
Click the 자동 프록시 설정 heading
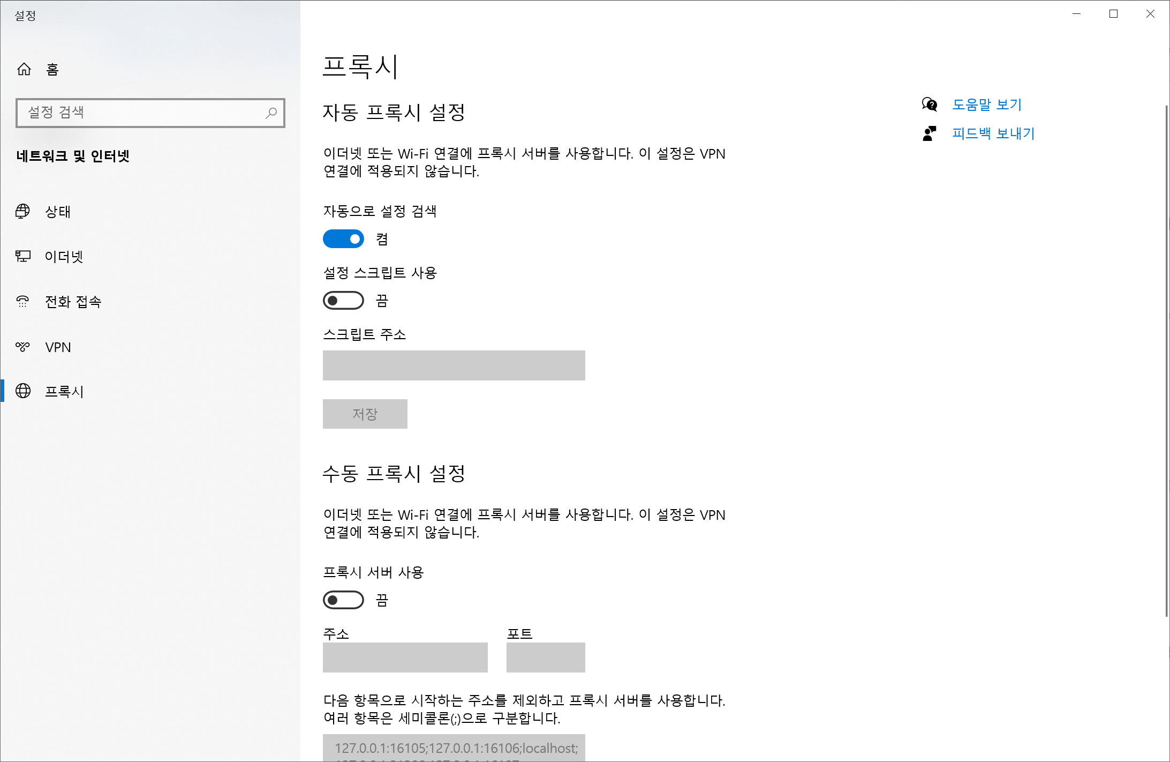tap(394, 113)
